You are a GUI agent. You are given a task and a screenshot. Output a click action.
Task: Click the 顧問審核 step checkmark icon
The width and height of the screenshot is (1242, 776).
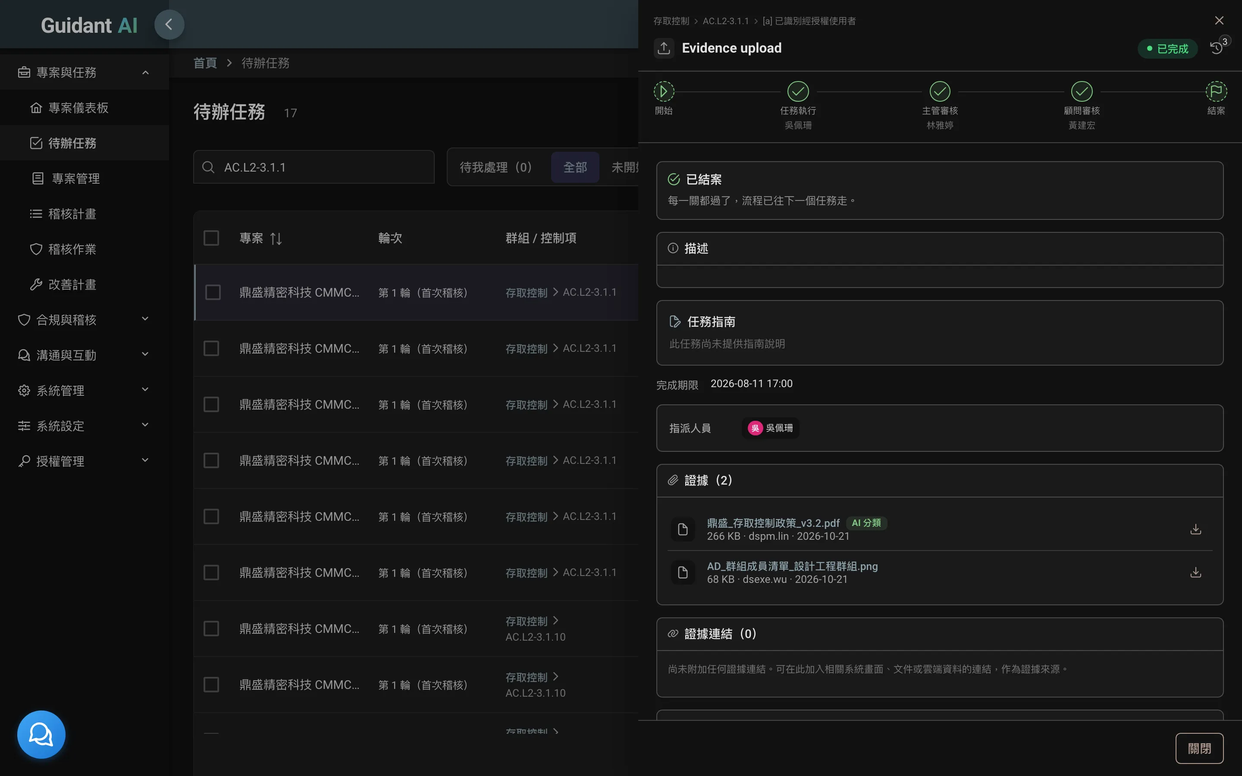(1082, 91)
